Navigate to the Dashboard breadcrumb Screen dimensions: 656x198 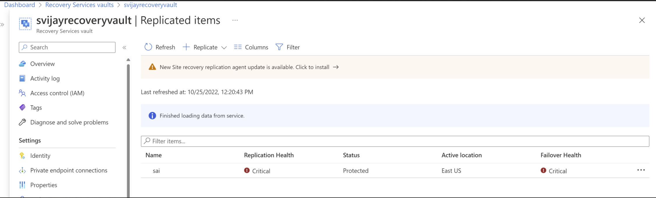click(20, 5)
